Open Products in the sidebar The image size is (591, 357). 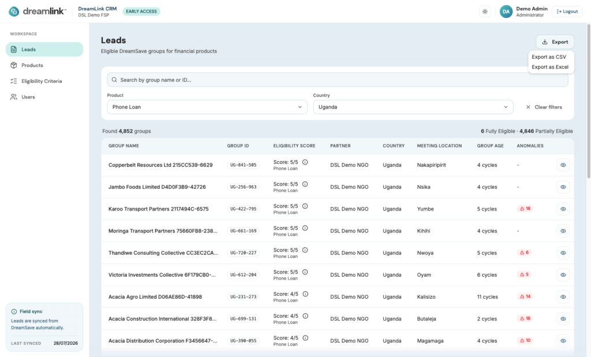(x=44, y=65)
